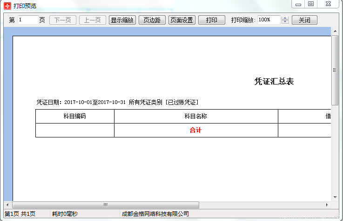
Task: Click the red app icon in title bar
Action: [x=7, y=6]
